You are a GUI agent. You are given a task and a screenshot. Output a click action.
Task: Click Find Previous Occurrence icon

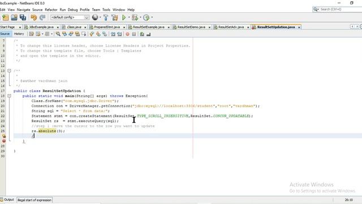[64, 34]
